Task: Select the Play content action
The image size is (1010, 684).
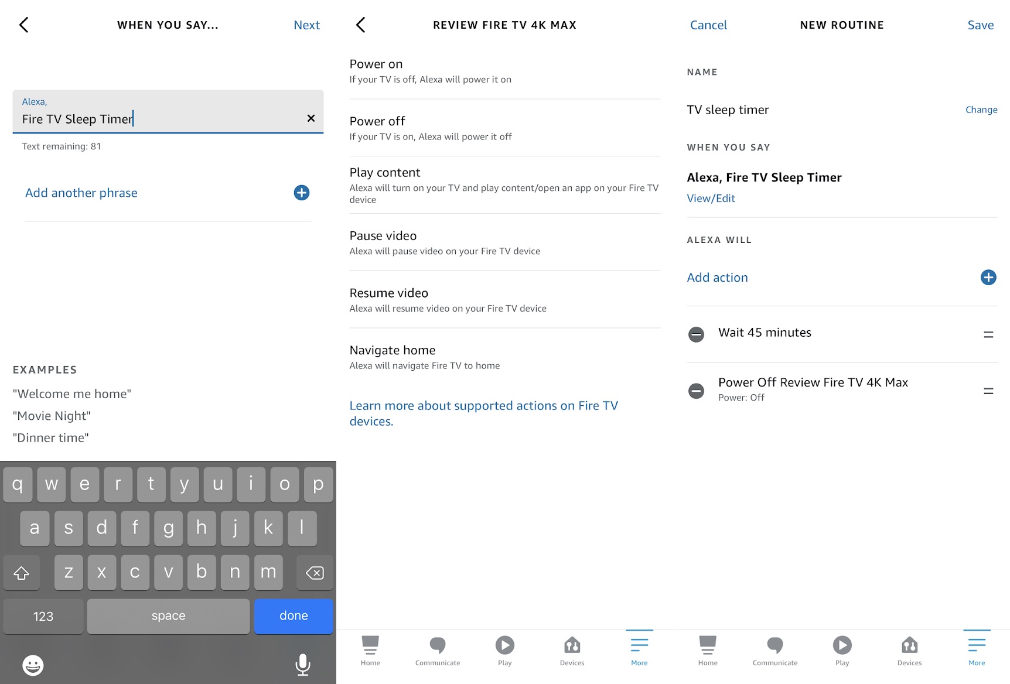Action: tap(505, 184)
